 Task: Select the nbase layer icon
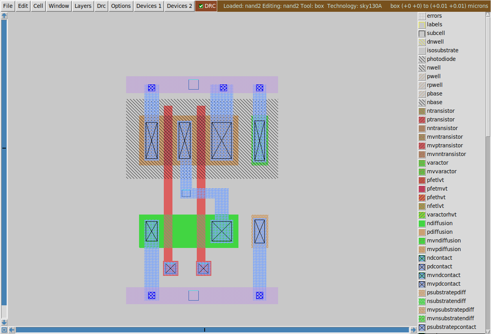(x=422, y=103)
